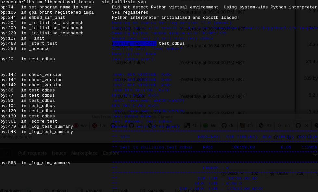Click the Chrome address bar showing issues/new
The image size is (318, 192).
(16, 137)
